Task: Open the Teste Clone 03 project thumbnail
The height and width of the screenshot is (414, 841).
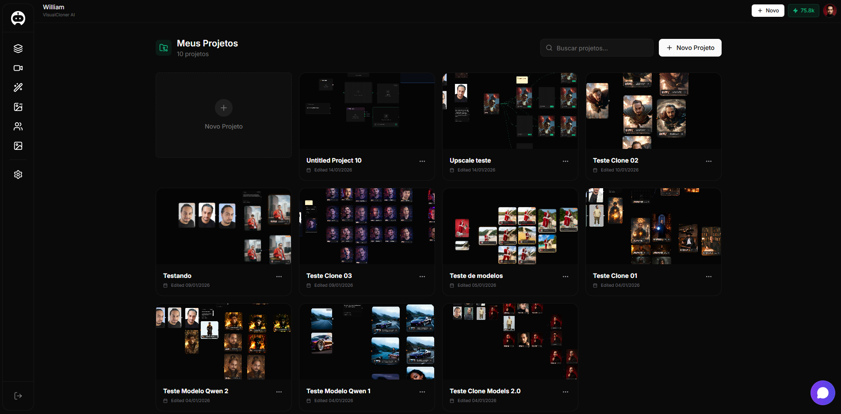Action: [367, 226]
